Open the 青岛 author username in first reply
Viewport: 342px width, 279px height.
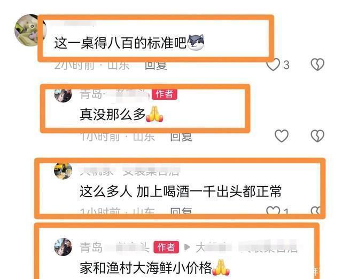(x=115, y=94)
